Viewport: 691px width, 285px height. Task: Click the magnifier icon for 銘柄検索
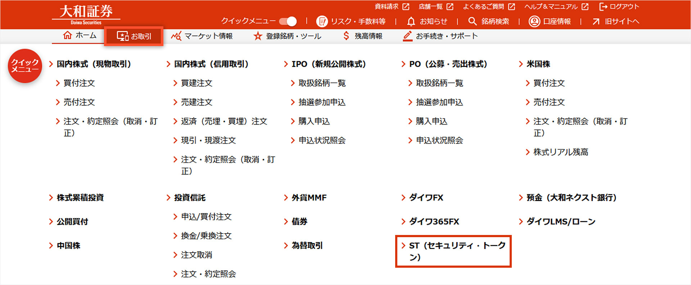click(472, 22)
